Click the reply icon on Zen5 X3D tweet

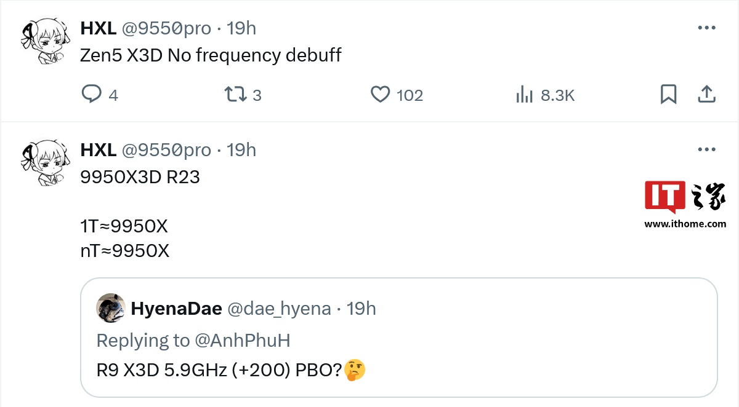pyautogui.click(x=92, y=95)
